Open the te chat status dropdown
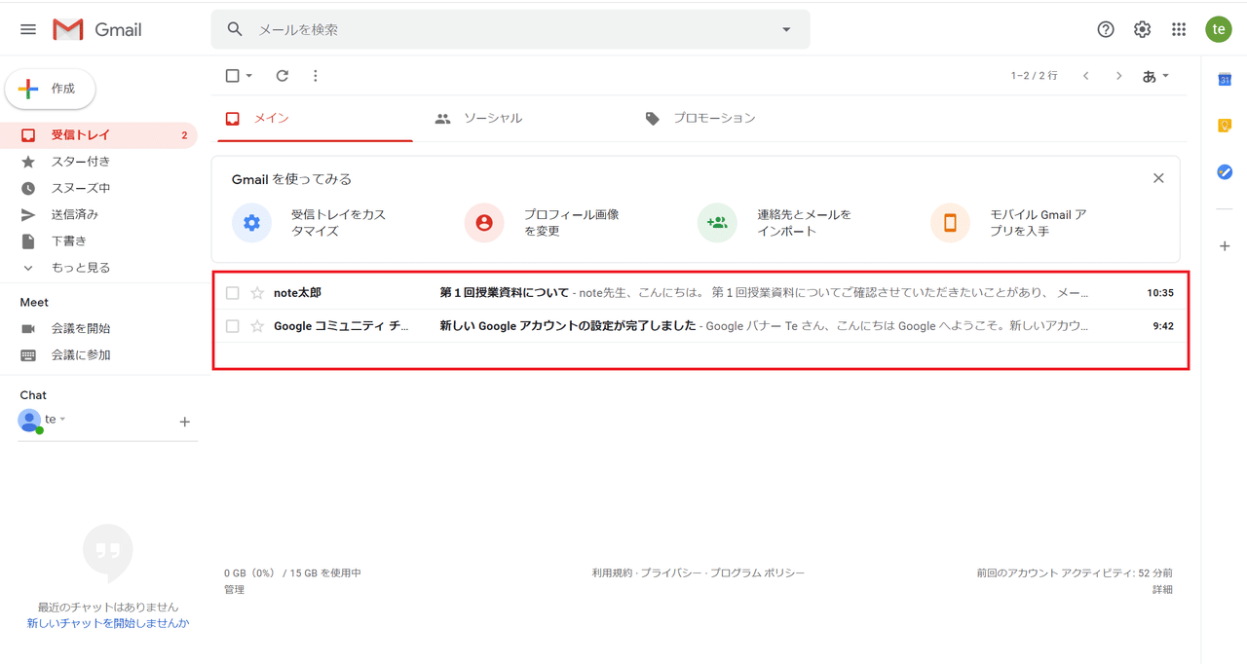The width and height of the screenshot is (1247, 664). pyautogui.click(x=62, y=420)
